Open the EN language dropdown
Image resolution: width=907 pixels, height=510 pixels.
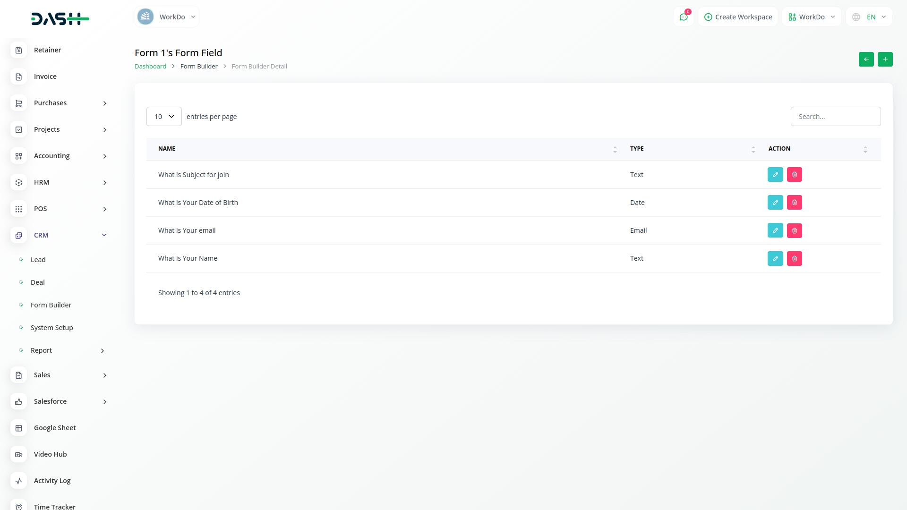tap(869, 17)
